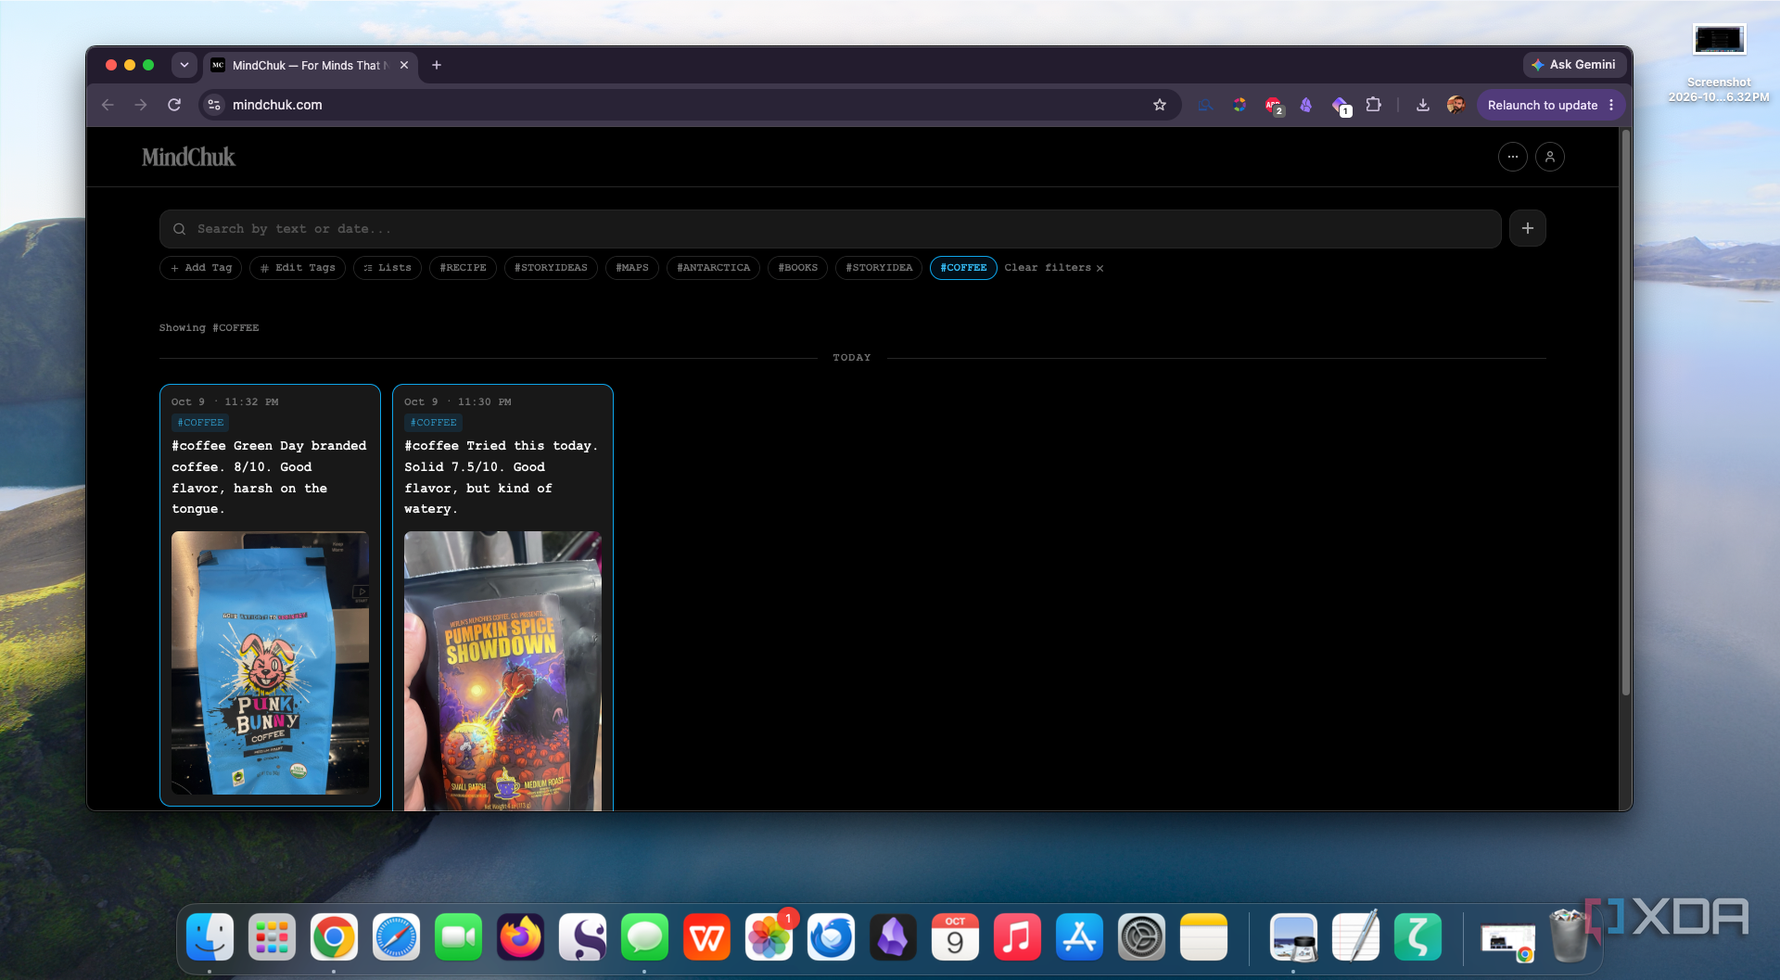1780x980 pixels.
Task: Open the three-dots menu in MindChuk header
Action: click(1512, 157)
